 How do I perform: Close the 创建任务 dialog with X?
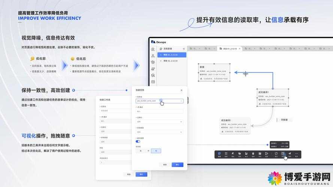(181, 90)
